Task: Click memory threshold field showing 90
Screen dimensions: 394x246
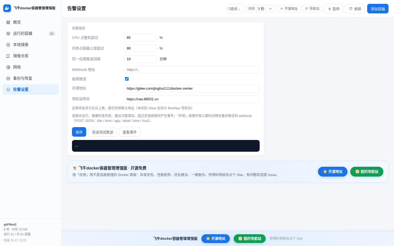Action: (140, 48)
